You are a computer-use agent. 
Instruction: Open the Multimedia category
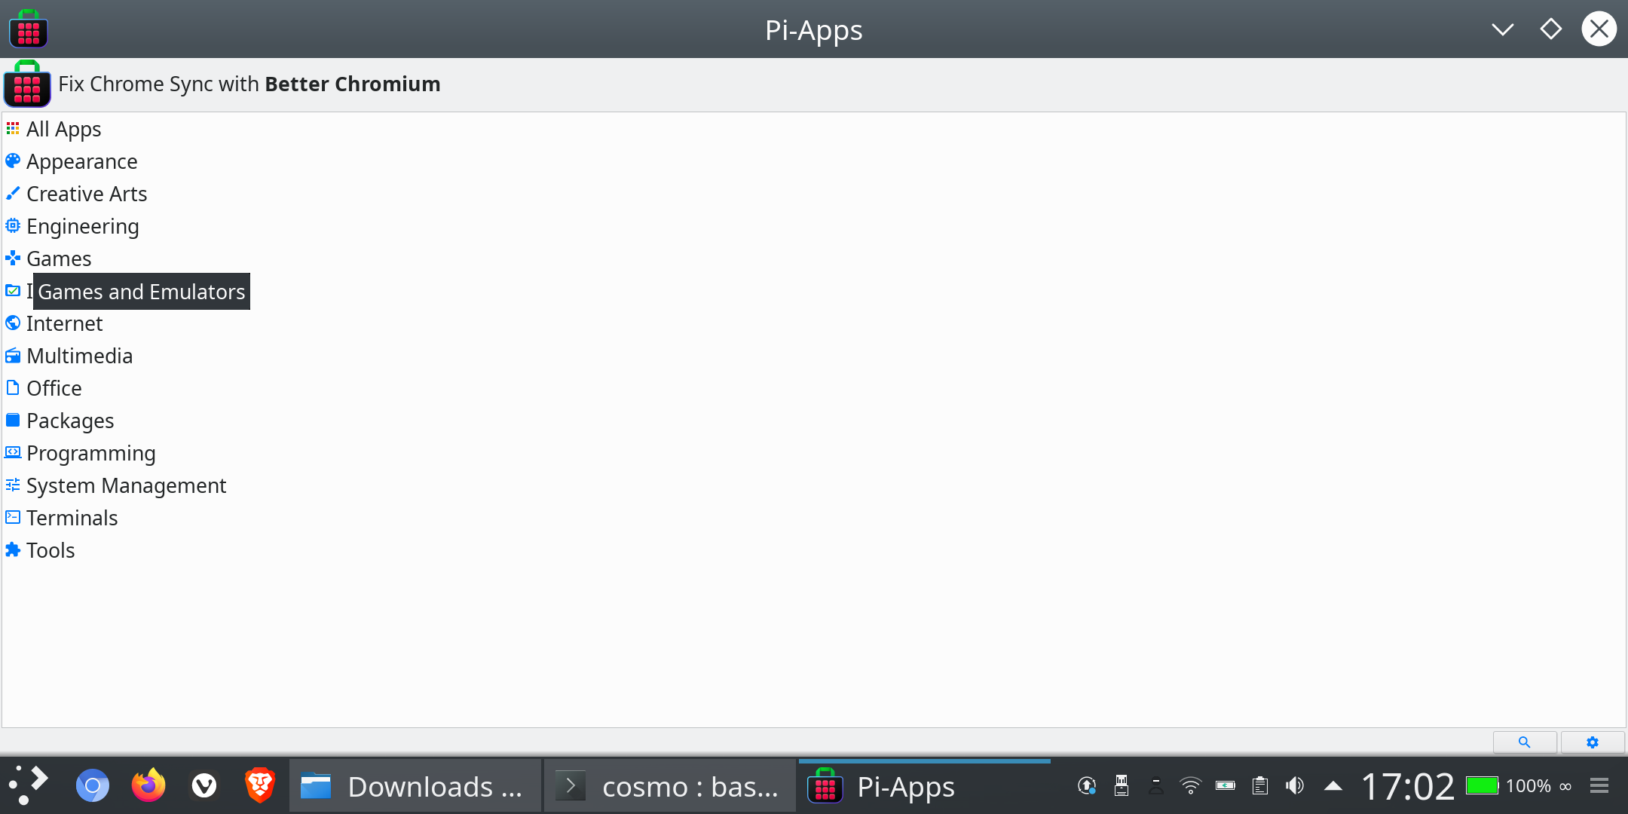point(79,356)
